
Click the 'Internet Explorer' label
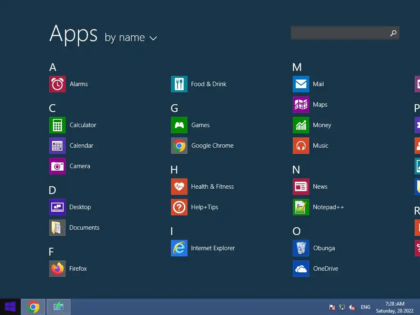[213, 248]
